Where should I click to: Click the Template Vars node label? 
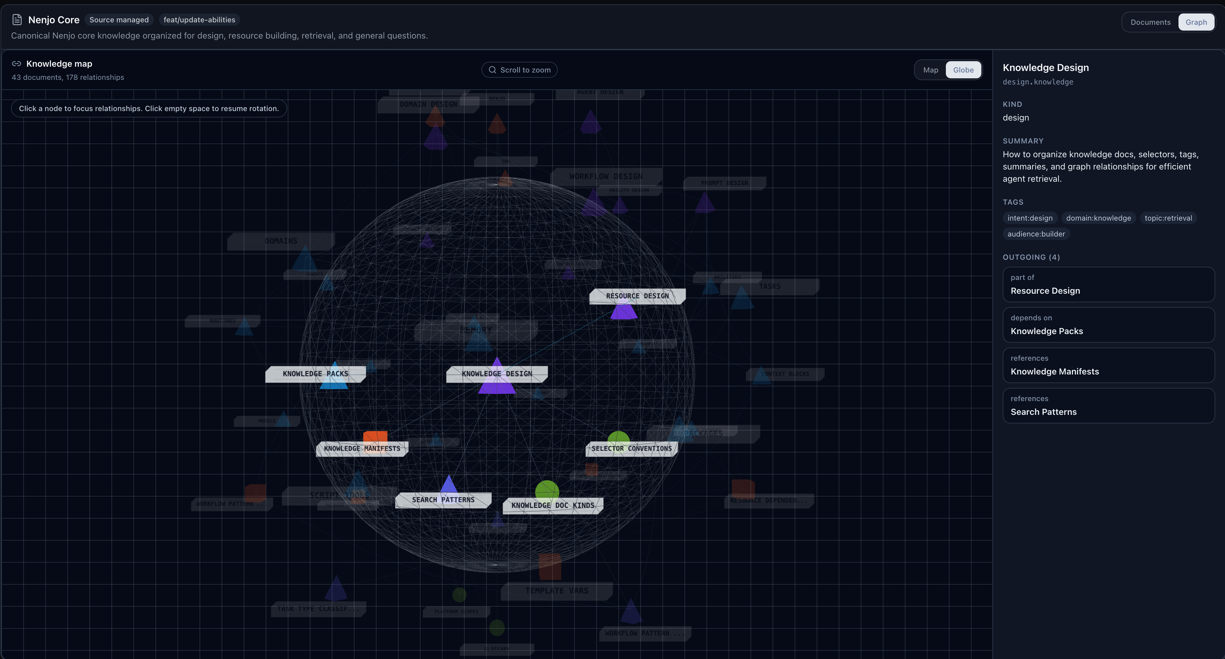coord(556,591)
